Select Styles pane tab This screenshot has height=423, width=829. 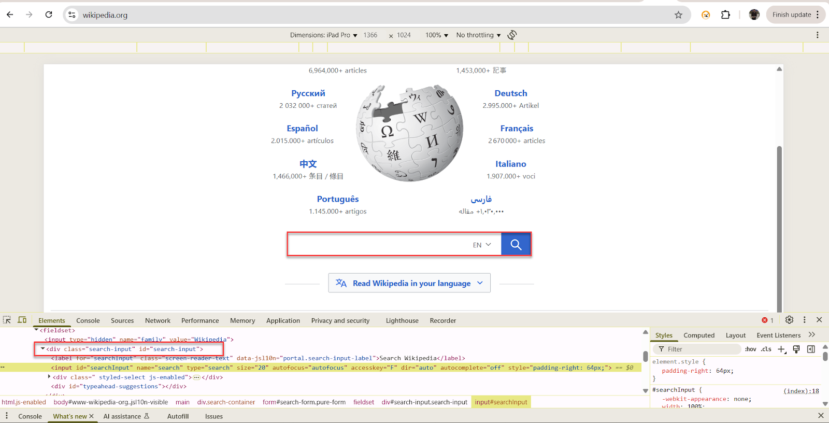664,335
